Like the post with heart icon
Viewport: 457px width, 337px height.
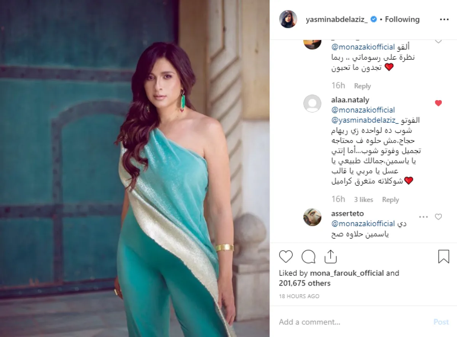(x=286, y=257)
